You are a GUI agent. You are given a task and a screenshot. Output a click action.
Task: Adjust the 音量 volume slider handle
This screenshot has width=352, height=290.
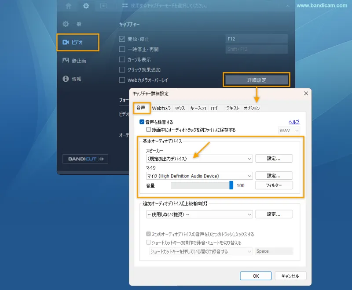pyautogui.click(x=231, y=185)
